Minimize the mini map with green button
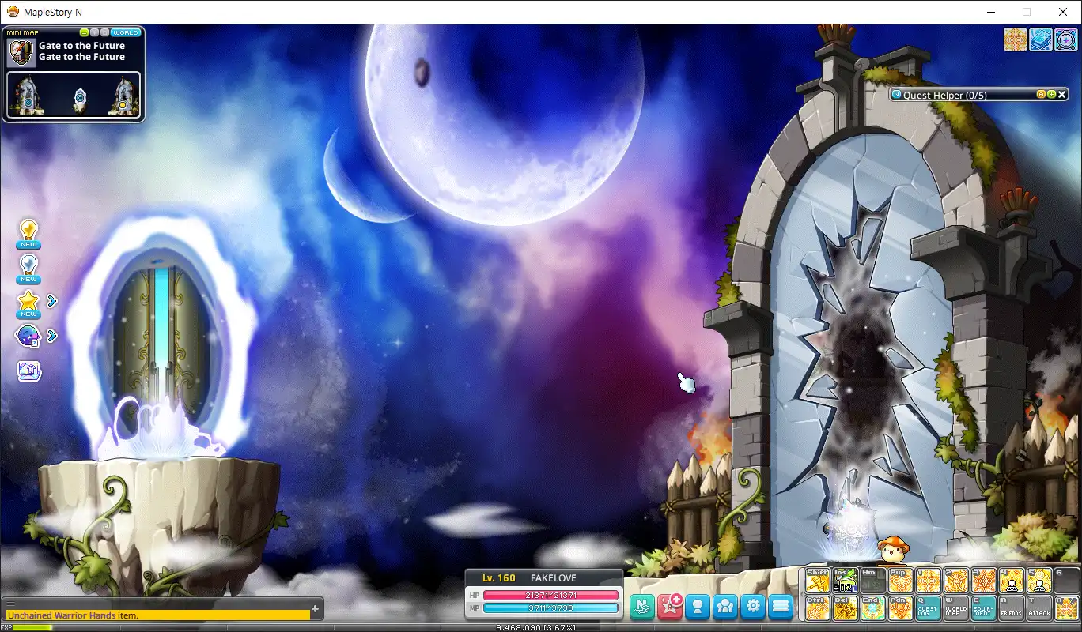 (x=85, y=32)
